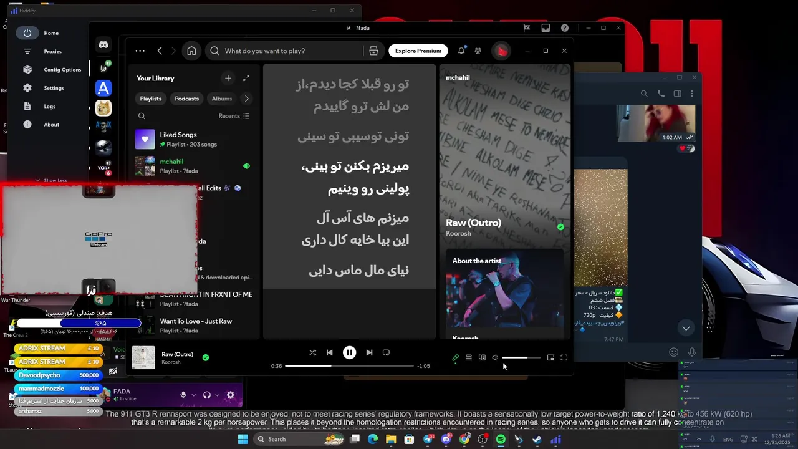
Task: Adjust the Spotify volume slider
Action: pos(521,358)
